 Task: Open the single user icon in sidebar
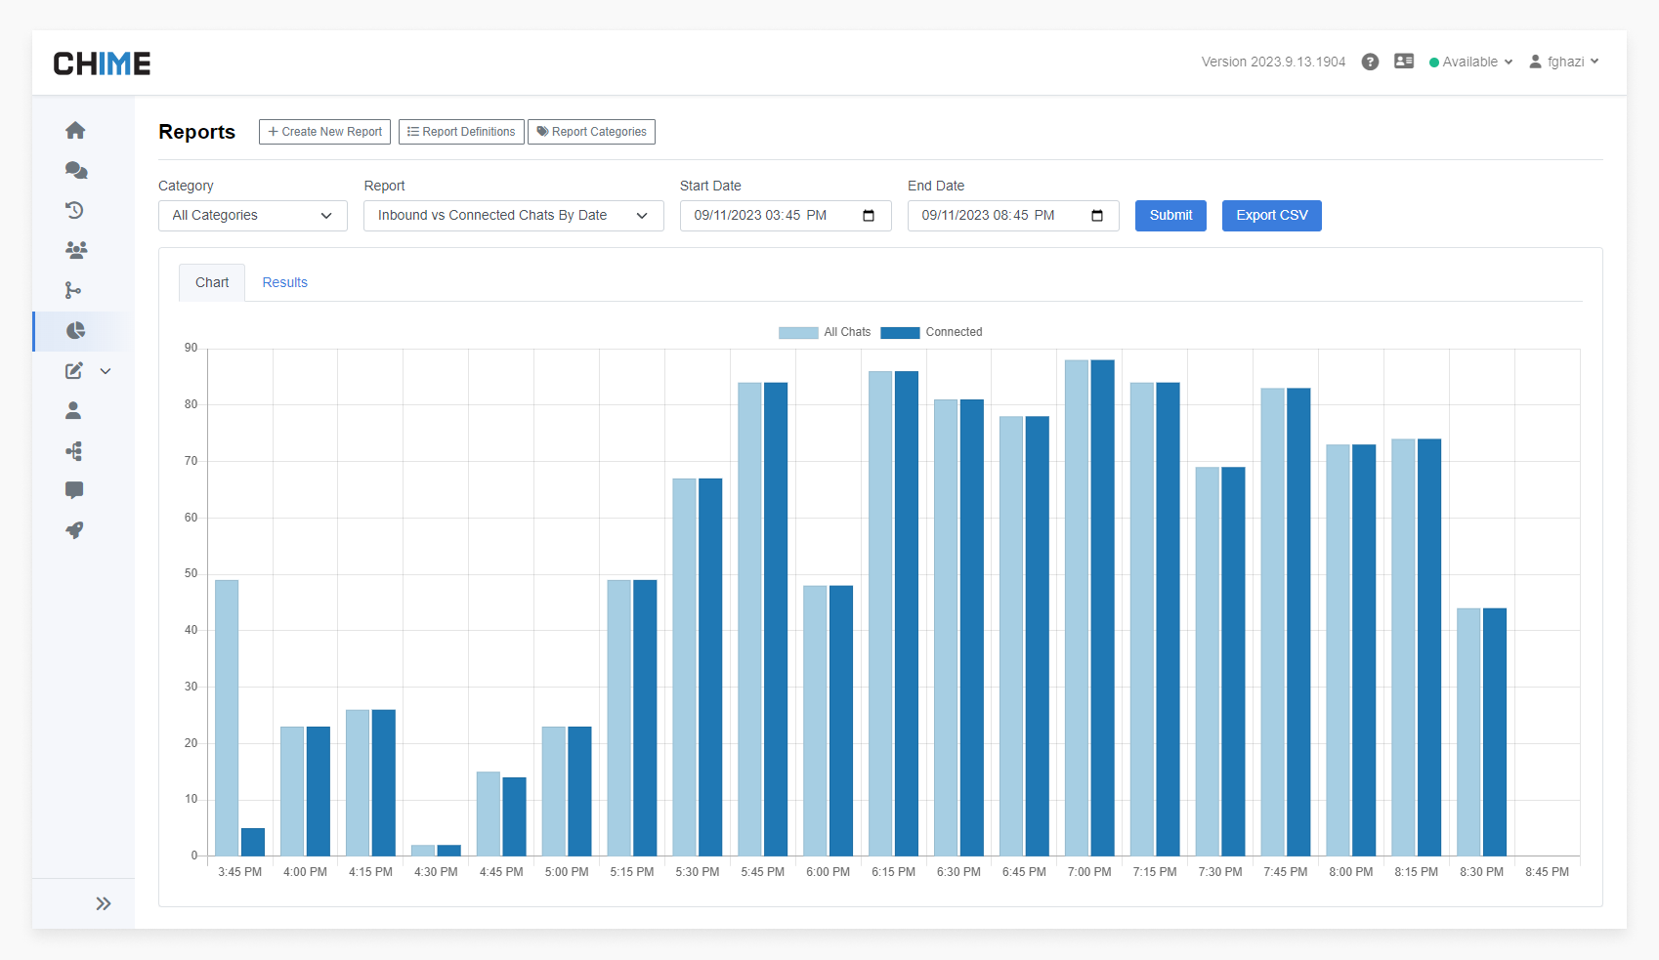[x=73, y=410]
